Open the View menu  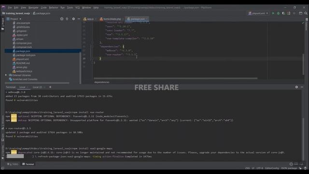[23, 8]
